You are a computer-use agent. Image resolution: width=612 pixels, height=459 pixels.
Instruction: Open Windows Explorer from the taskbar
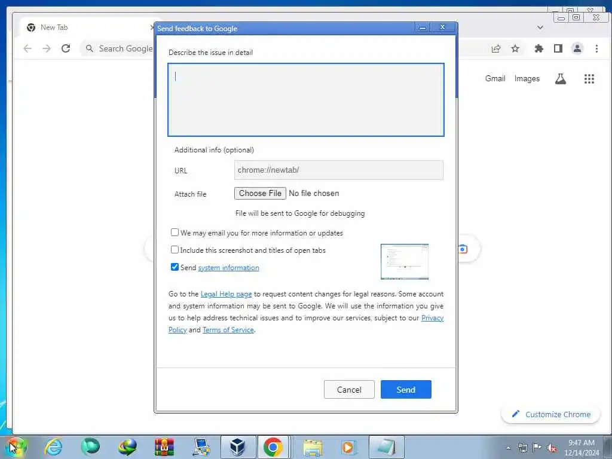(313, 447)
